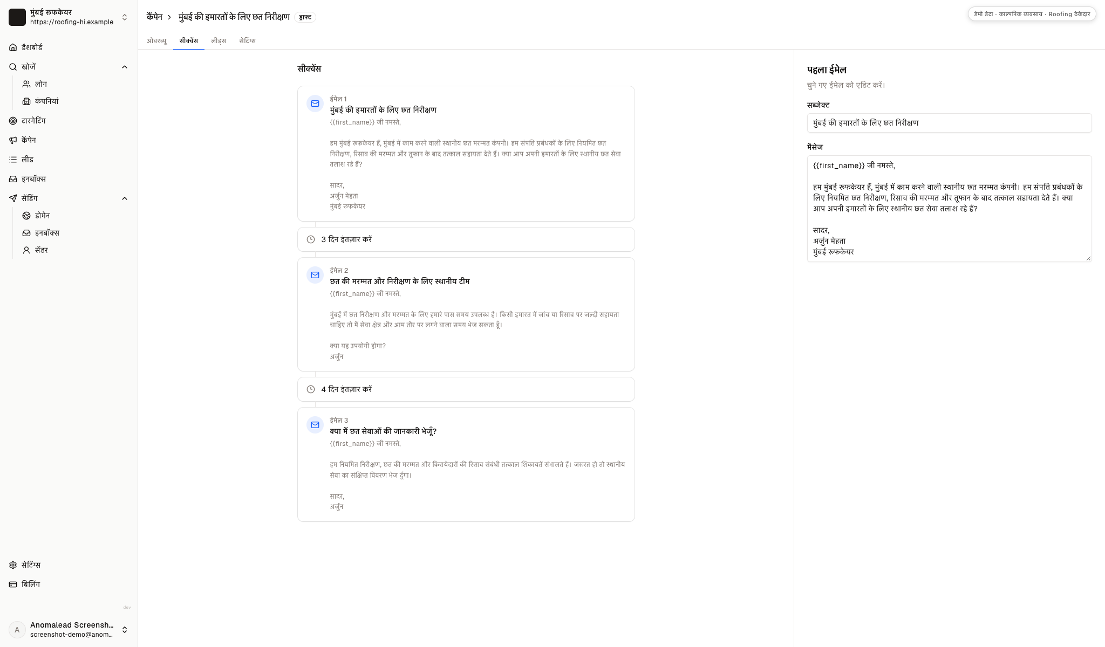
Task: Open the main इनबॉक्स sidebar item
Action: [x=69, y=179]
